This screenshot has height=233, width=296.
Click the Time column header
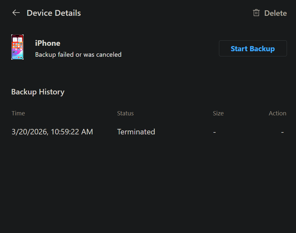pos(18,113)
